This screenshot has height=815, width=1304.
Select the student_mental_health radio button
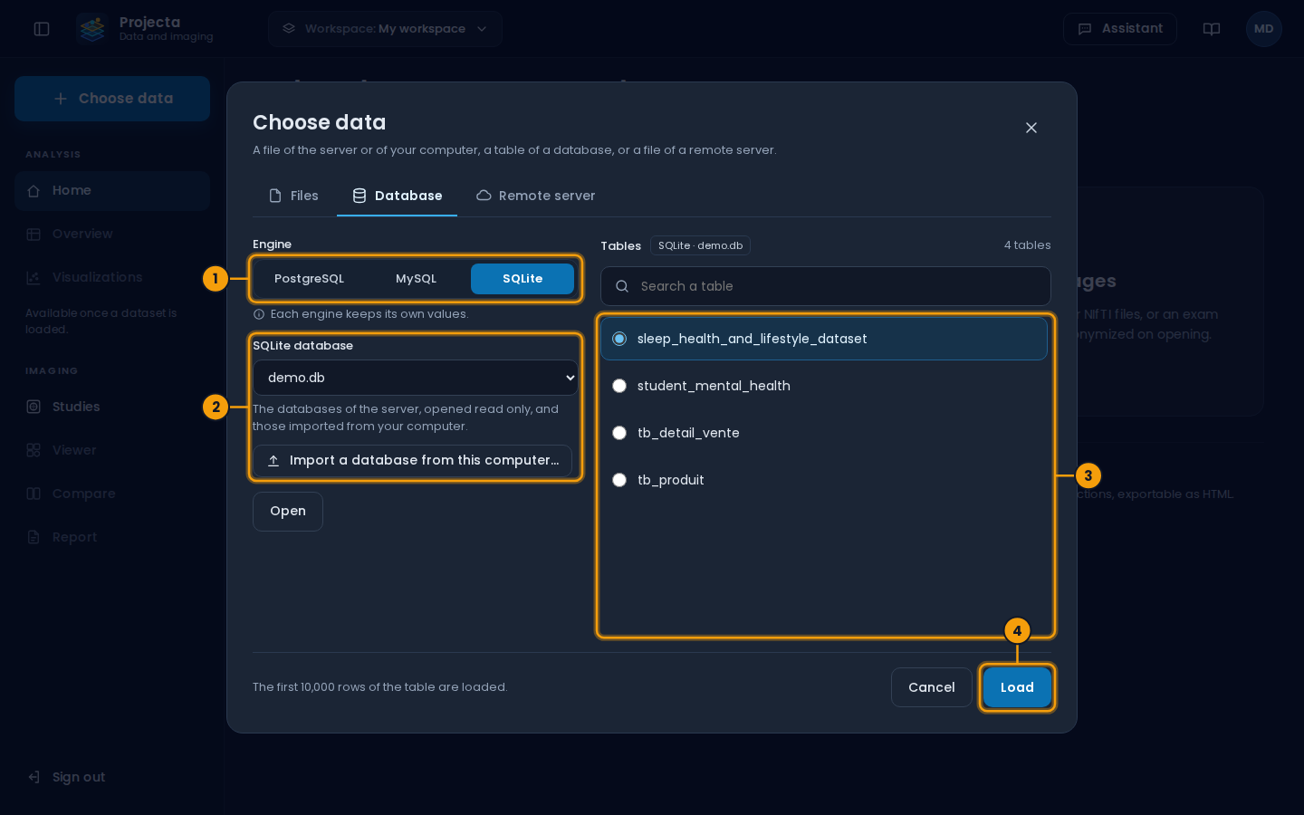619,386
